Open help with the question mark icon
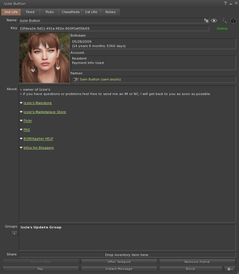This screenshot has width=239, height=274. pos(225,3)
